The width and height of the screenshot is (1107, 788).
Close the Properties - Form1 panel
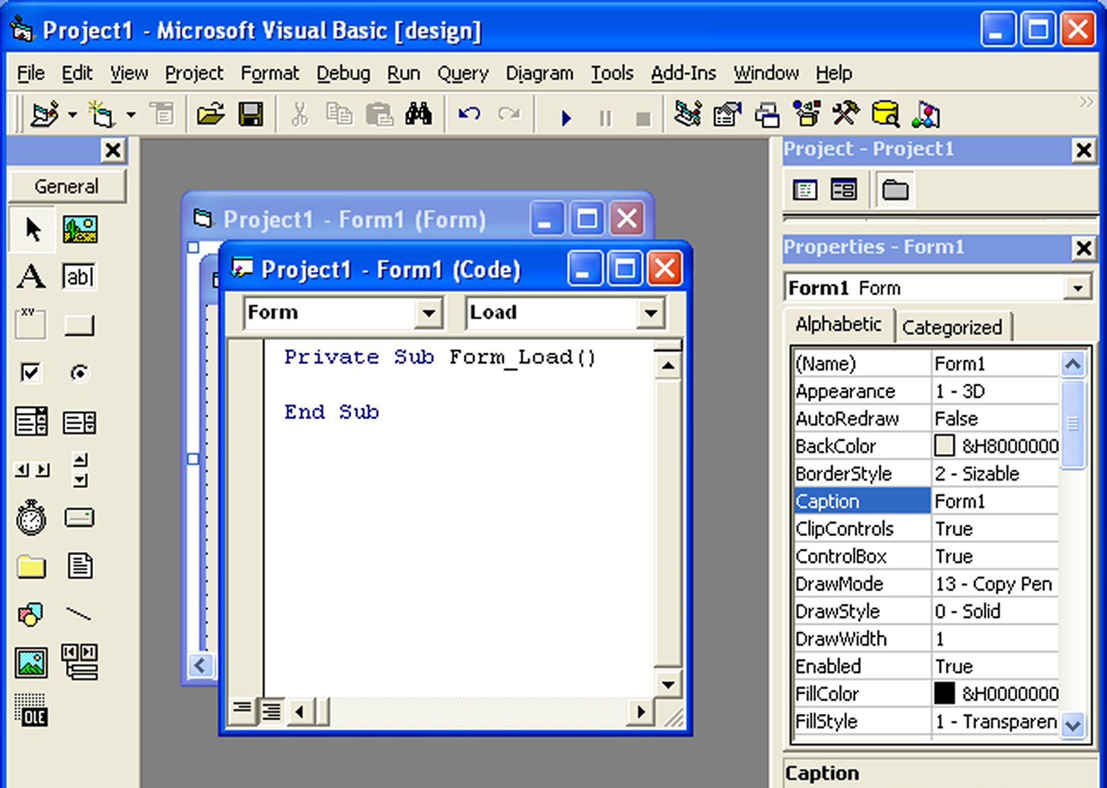tap(1084, 248)
